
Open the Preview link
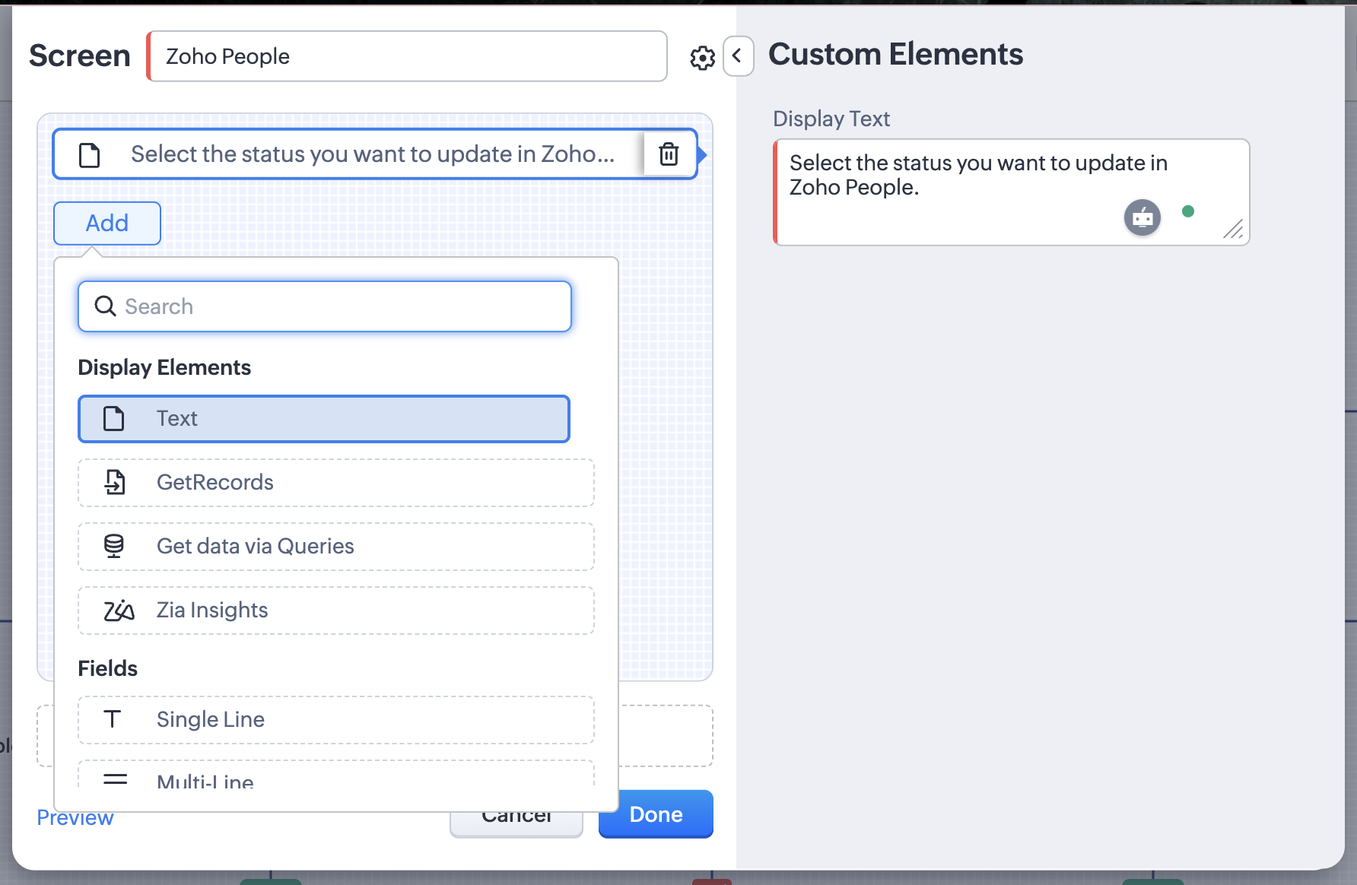coord(75,818)
